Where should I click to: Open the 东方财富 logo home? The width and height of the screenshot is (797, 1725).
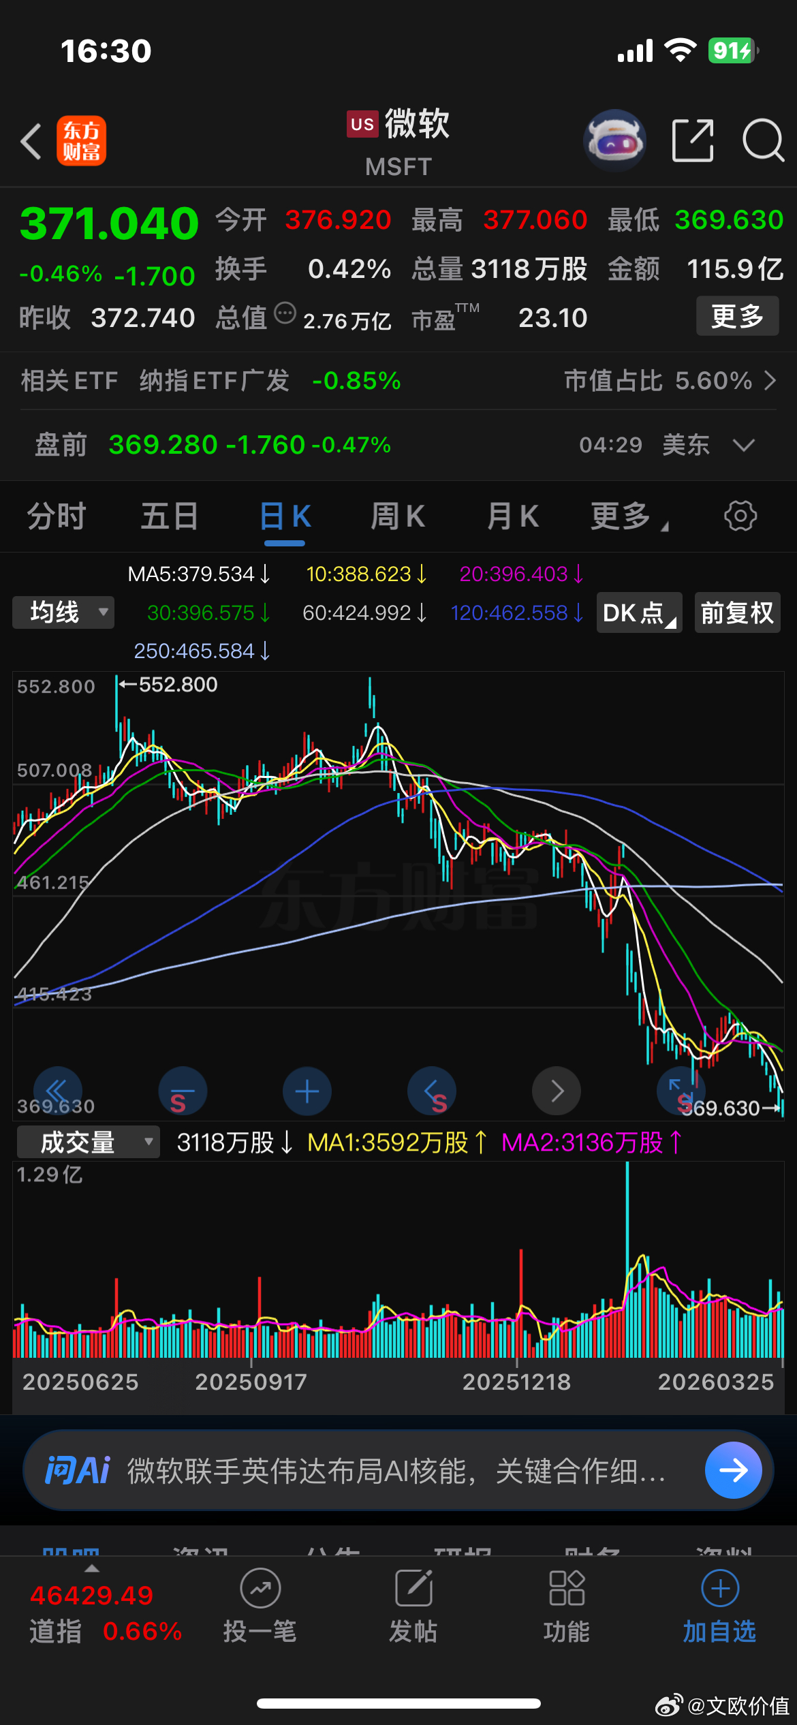coord(82,141)
